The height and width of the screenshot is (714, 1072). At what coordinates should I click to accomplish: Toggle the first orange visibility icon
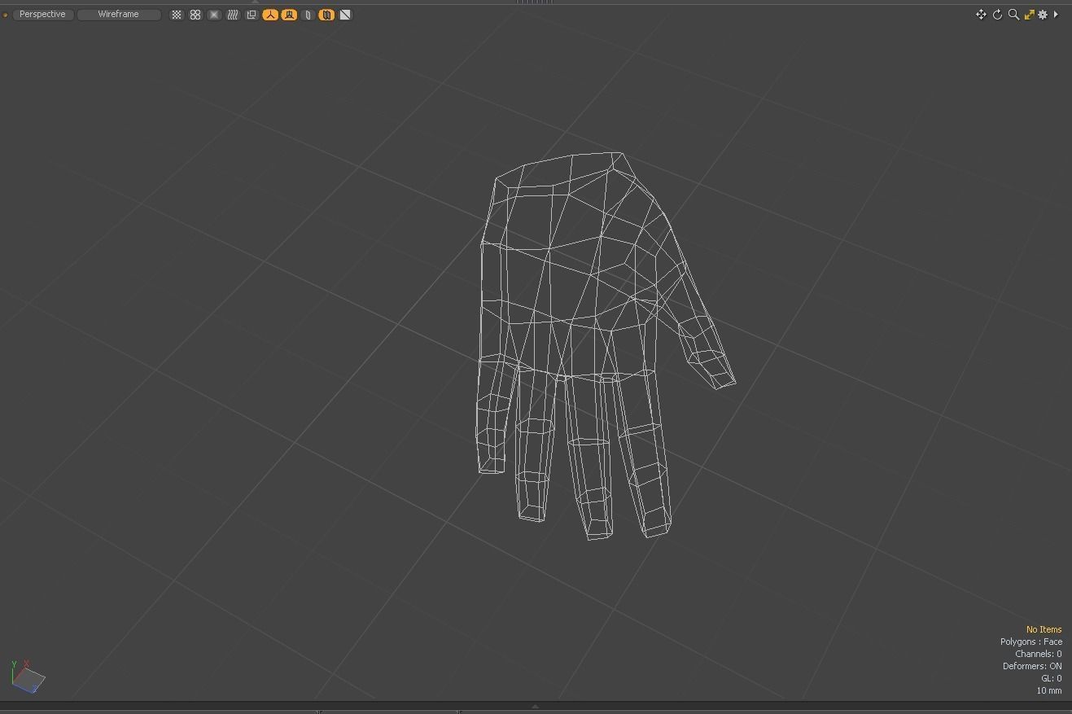point(270,14)
